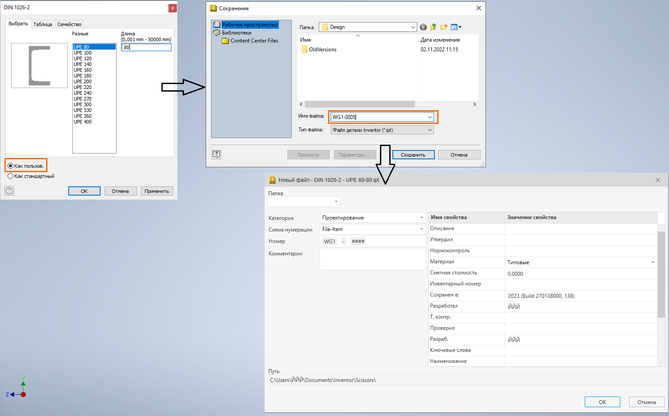Click the help icon in the Сохранение dialog

[x=216, y=154]
